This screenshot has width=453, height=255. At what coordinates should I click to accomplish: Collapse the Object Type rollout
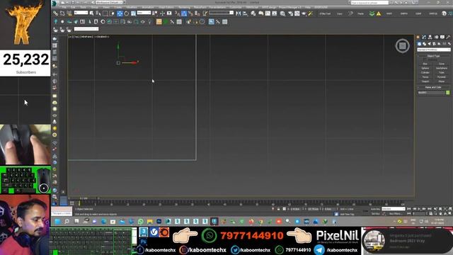tap(433, 56)
